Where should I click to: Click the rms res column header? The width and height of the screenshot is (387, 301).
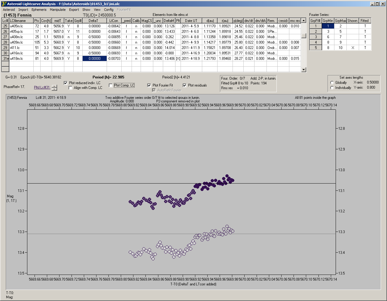295,21
